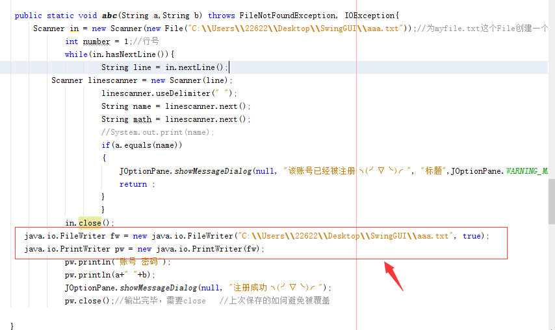
Task: Click the '//上次保存的如何避免被覆盖' comment
Action: click(x=275, y=301)
